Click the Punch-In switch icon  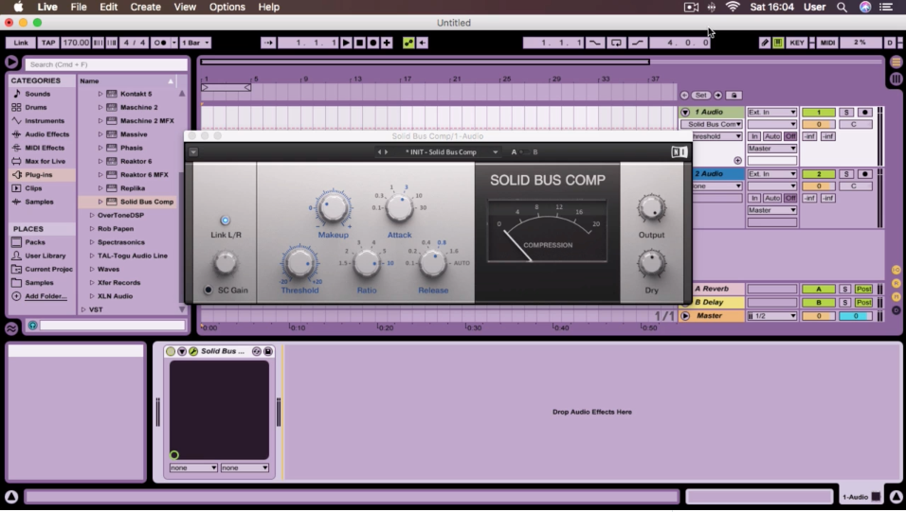click(594, 43)
